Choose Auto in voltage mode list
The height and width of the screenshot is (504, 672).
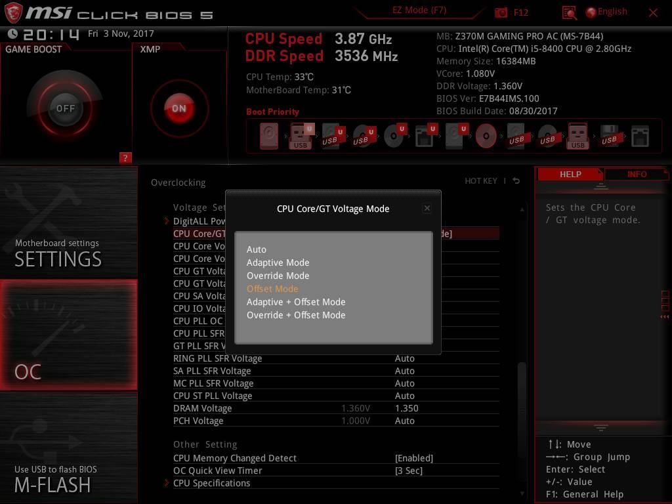[x=257, y=249]
